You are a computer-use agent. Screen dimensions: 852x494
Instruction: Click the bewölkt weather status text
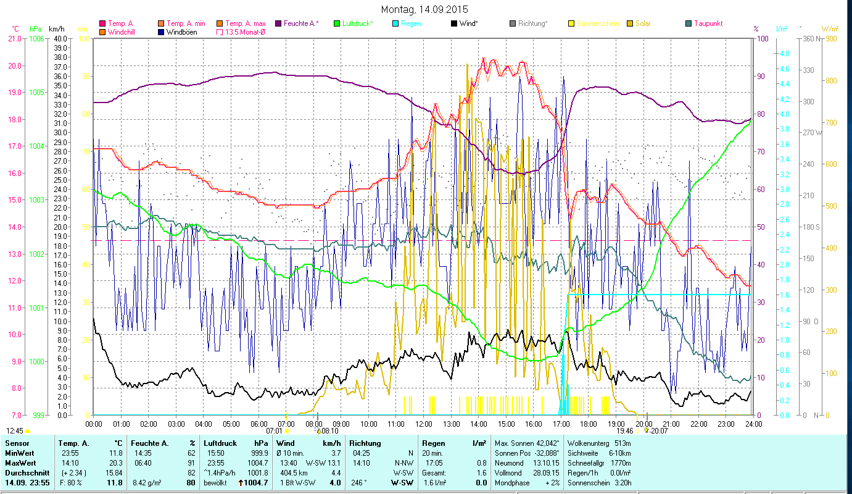[215, 483]
